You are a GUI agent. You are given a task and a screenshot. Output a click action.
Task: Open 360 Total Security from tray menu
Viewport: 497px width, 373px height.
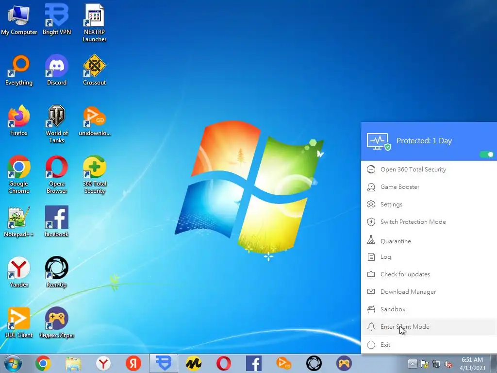tap(429, 170)
